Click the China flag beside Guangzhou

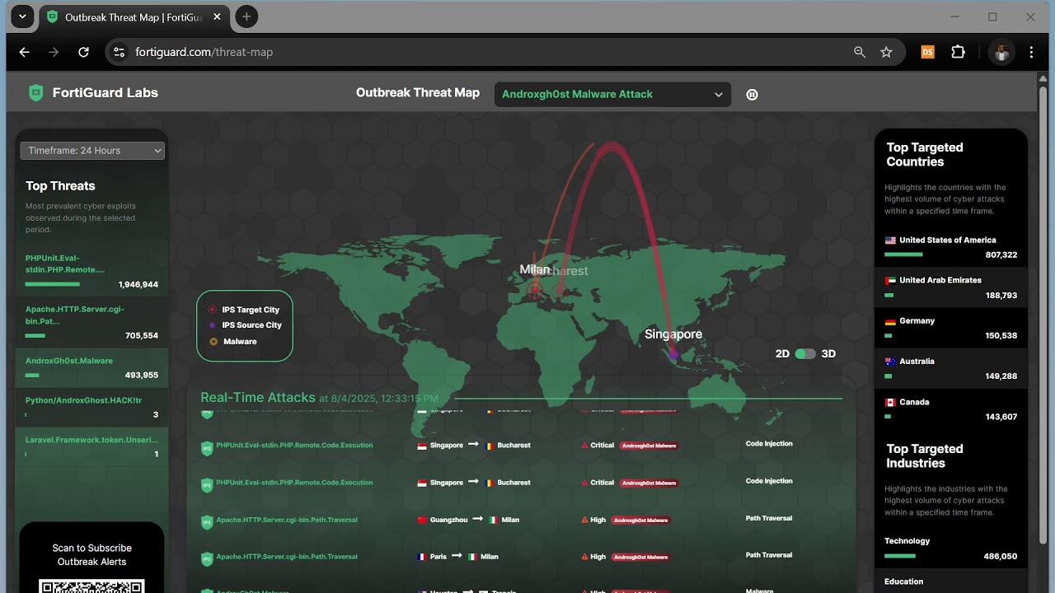click(x=423, y=520)
